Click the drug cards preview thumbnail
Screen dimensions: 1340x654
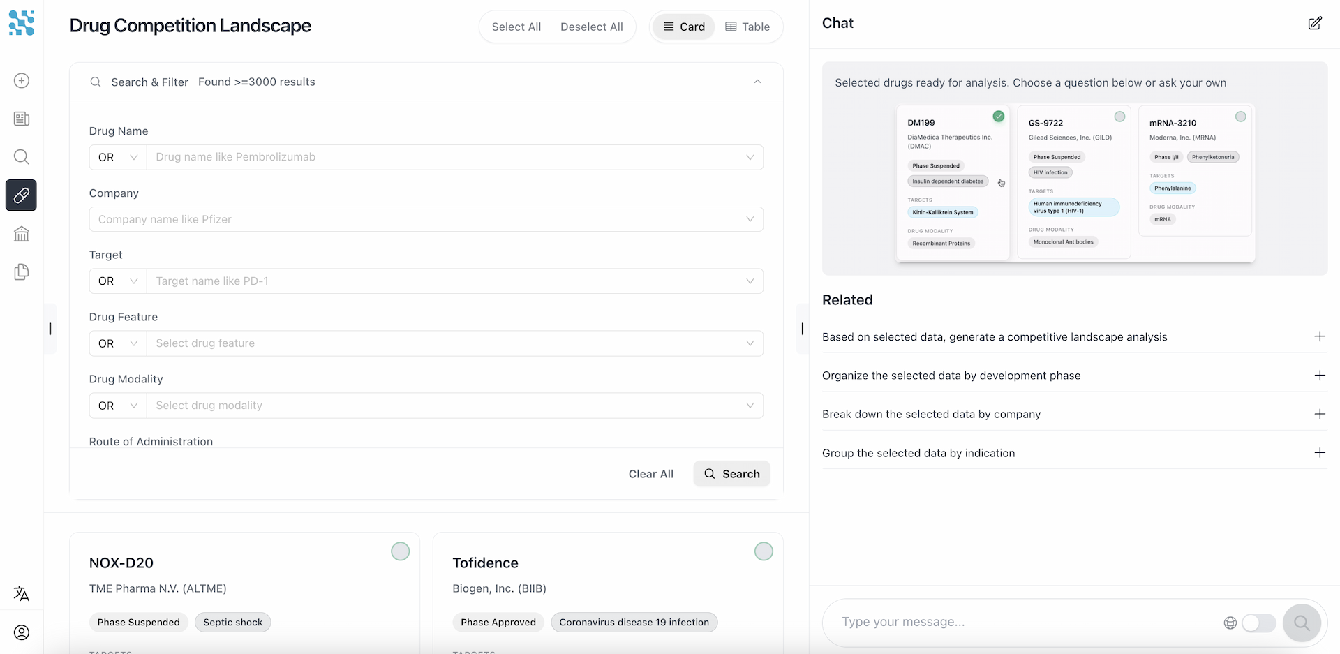coord(1075,183)
